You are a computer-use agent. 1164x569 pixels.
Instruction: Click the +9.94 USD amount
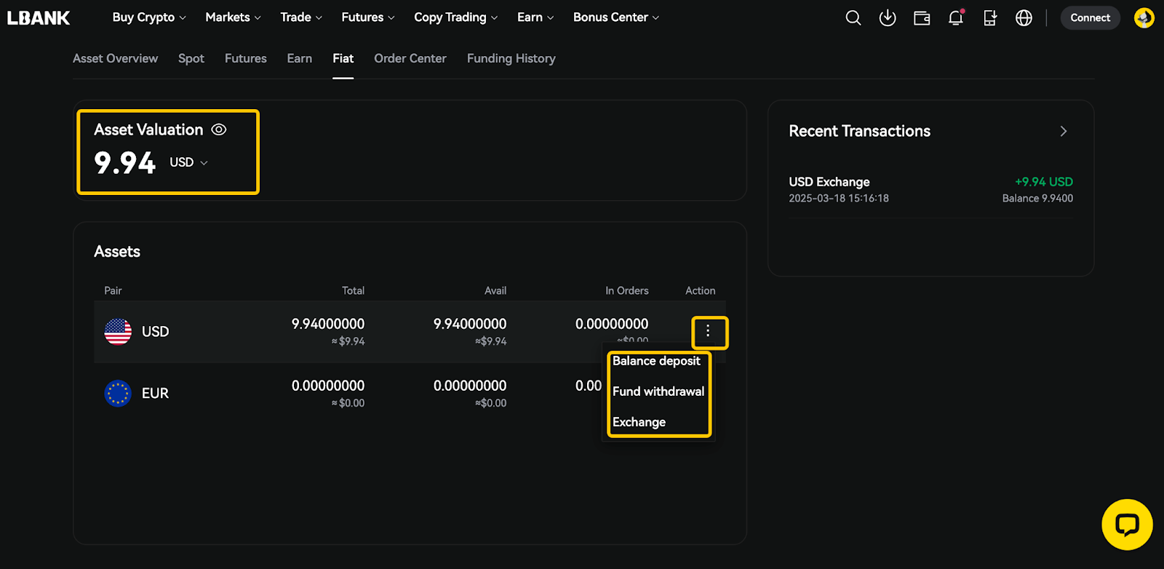click(x=1044, y=182)
